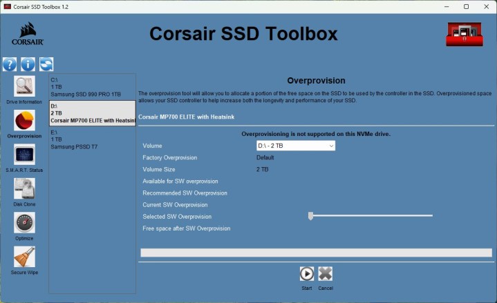Click the Selected SW Overprovision slider handle
The image size is (497, 303).
[311, 216]
